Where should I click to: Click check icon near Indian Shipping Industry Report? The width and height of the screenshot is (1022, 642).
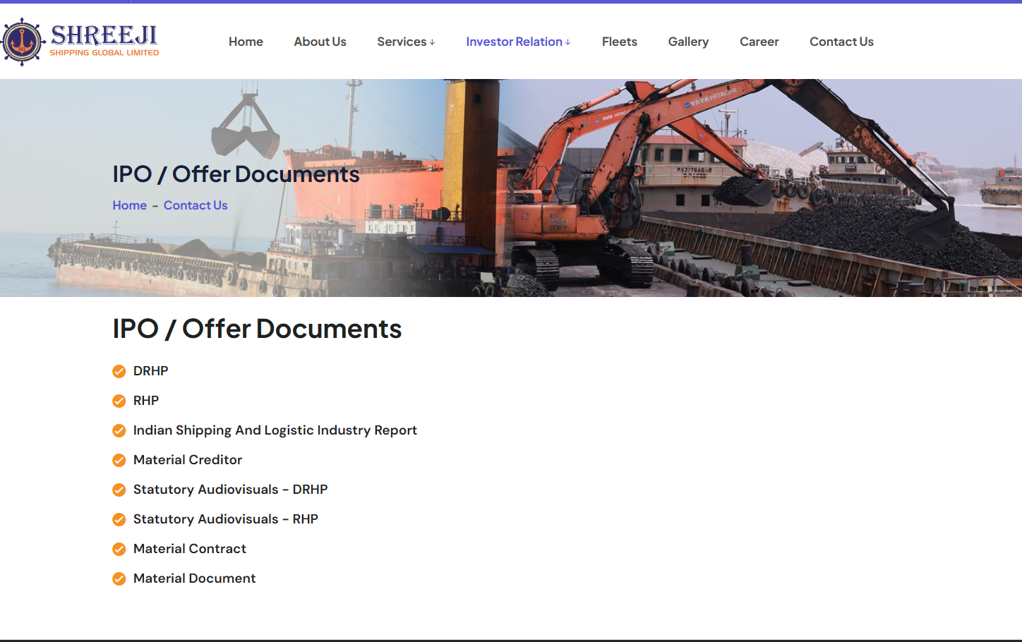click(x=119, y=430)
